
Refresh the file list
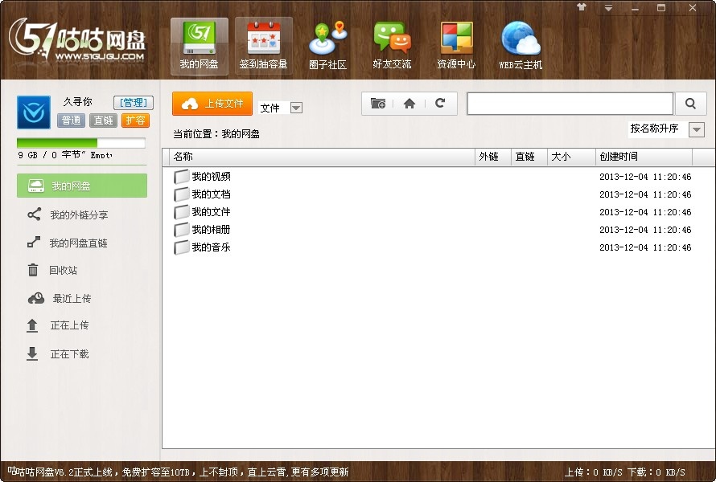pos(440,104)
